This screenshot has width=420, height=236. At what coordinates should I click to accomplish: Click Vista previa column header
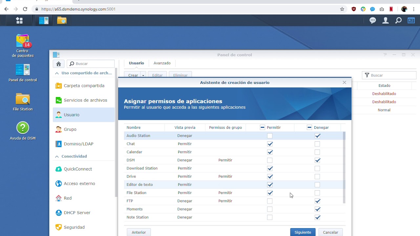pos(185,128)
